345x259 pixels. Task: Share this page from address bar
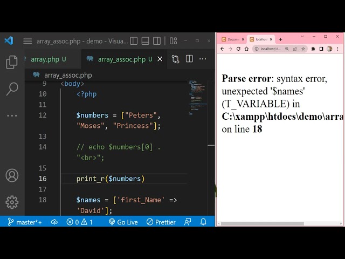coord(295,49)
